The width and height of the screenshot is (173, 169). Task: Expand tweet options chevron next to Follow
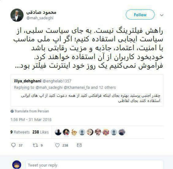click(x=162, y=15)
